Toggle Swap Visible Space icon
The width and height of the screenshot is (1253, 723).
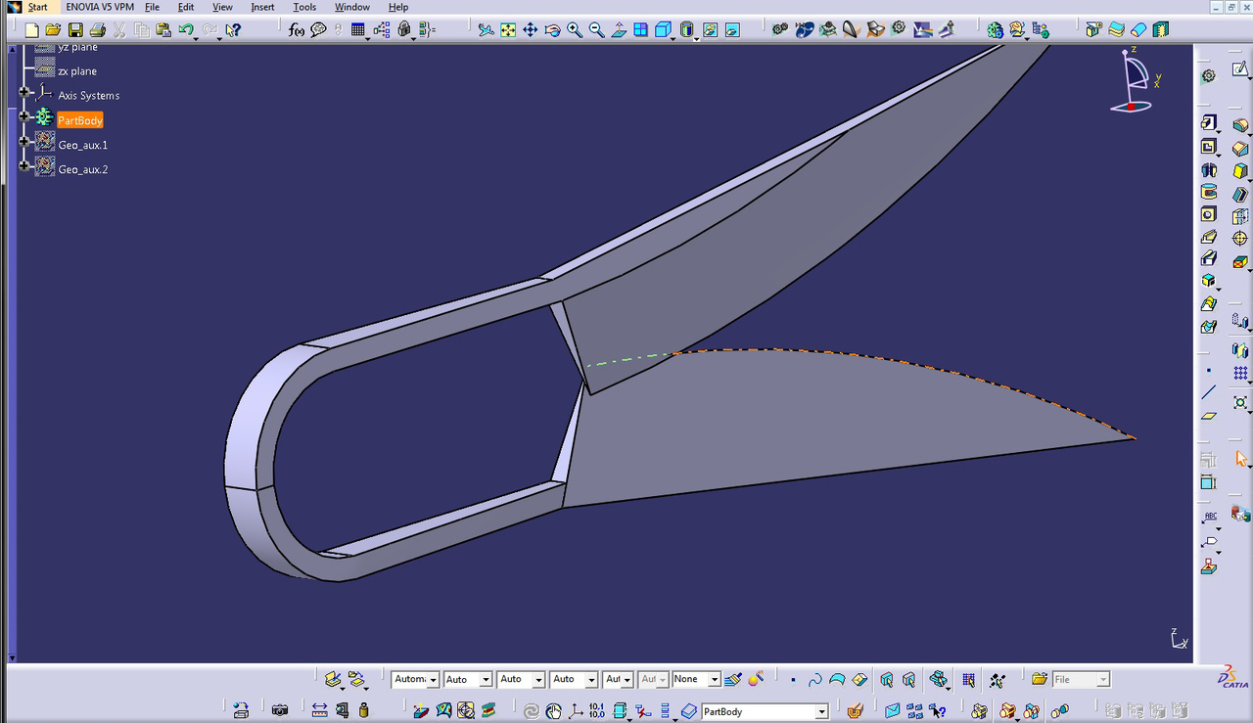[732, 30]
